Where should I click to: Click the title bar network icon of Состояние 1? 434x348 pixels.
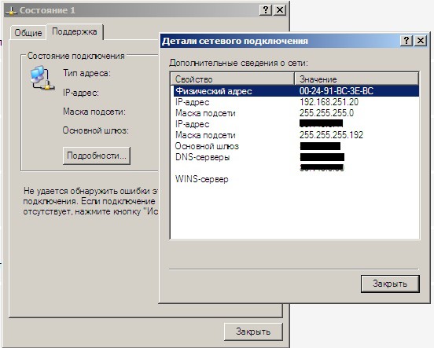click(11, 10)
